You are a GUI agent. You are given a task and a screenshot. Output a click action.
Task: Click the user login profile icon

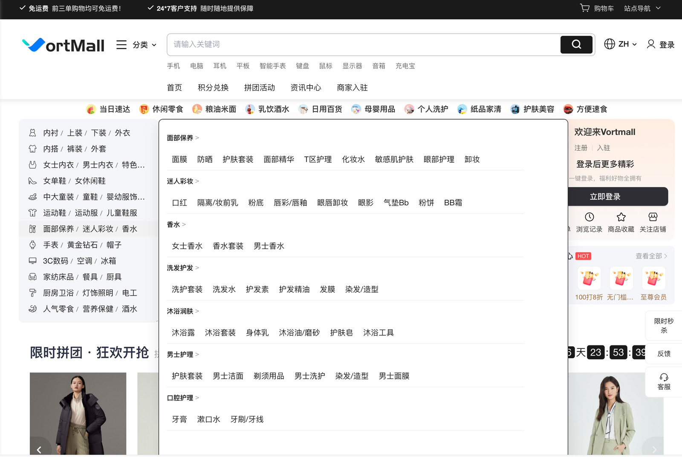651,44
